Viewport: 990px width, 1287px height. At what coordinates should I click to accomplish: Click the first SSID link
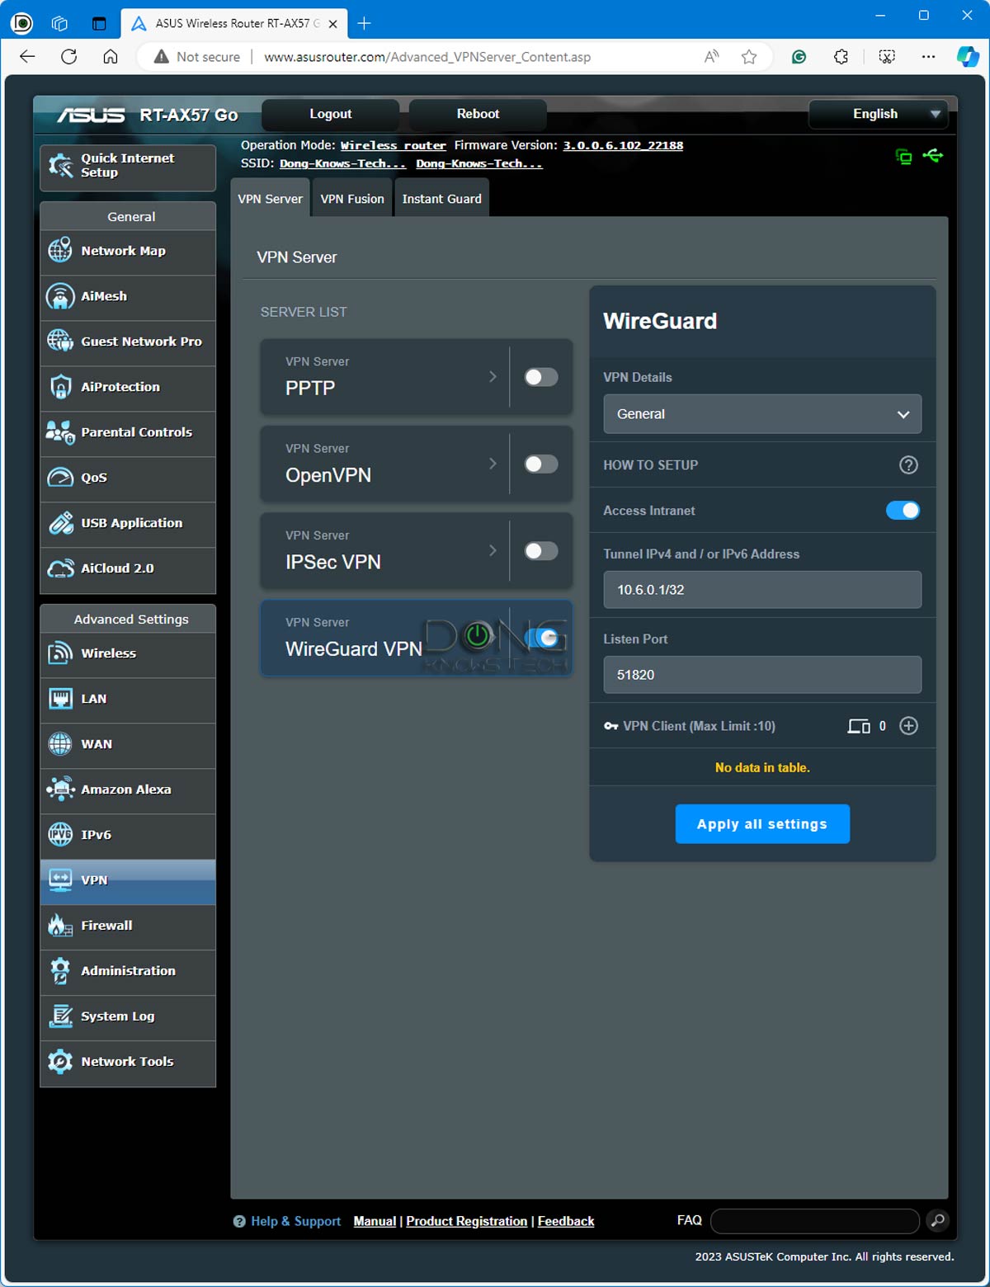pos(342,163)
